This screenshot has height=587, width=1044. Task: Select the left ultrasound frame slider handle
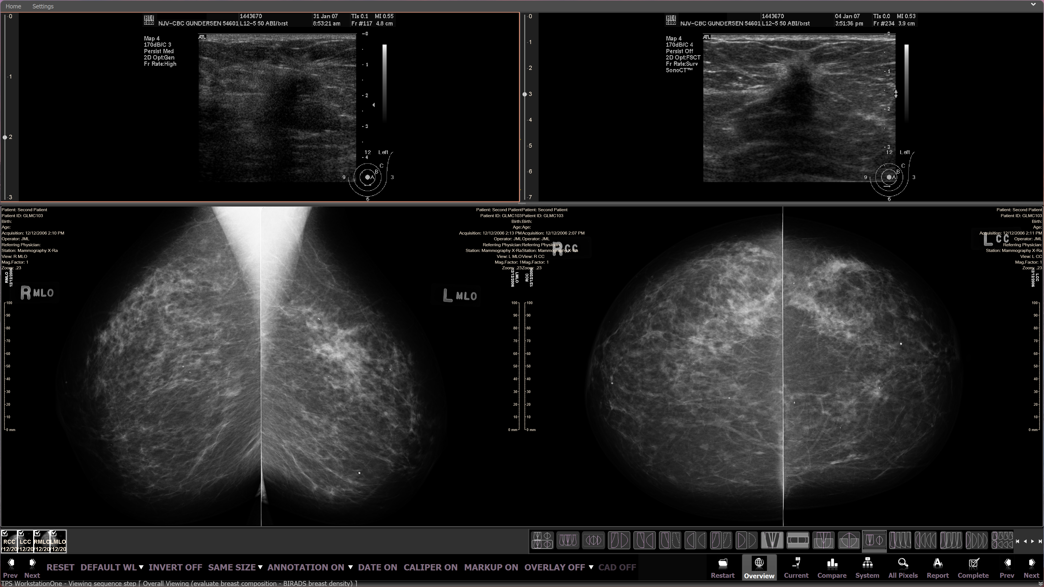click(x=5, y=137)
